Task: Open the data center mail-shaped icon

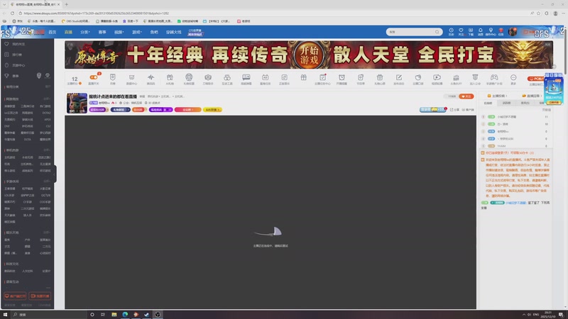Action: 131,77
